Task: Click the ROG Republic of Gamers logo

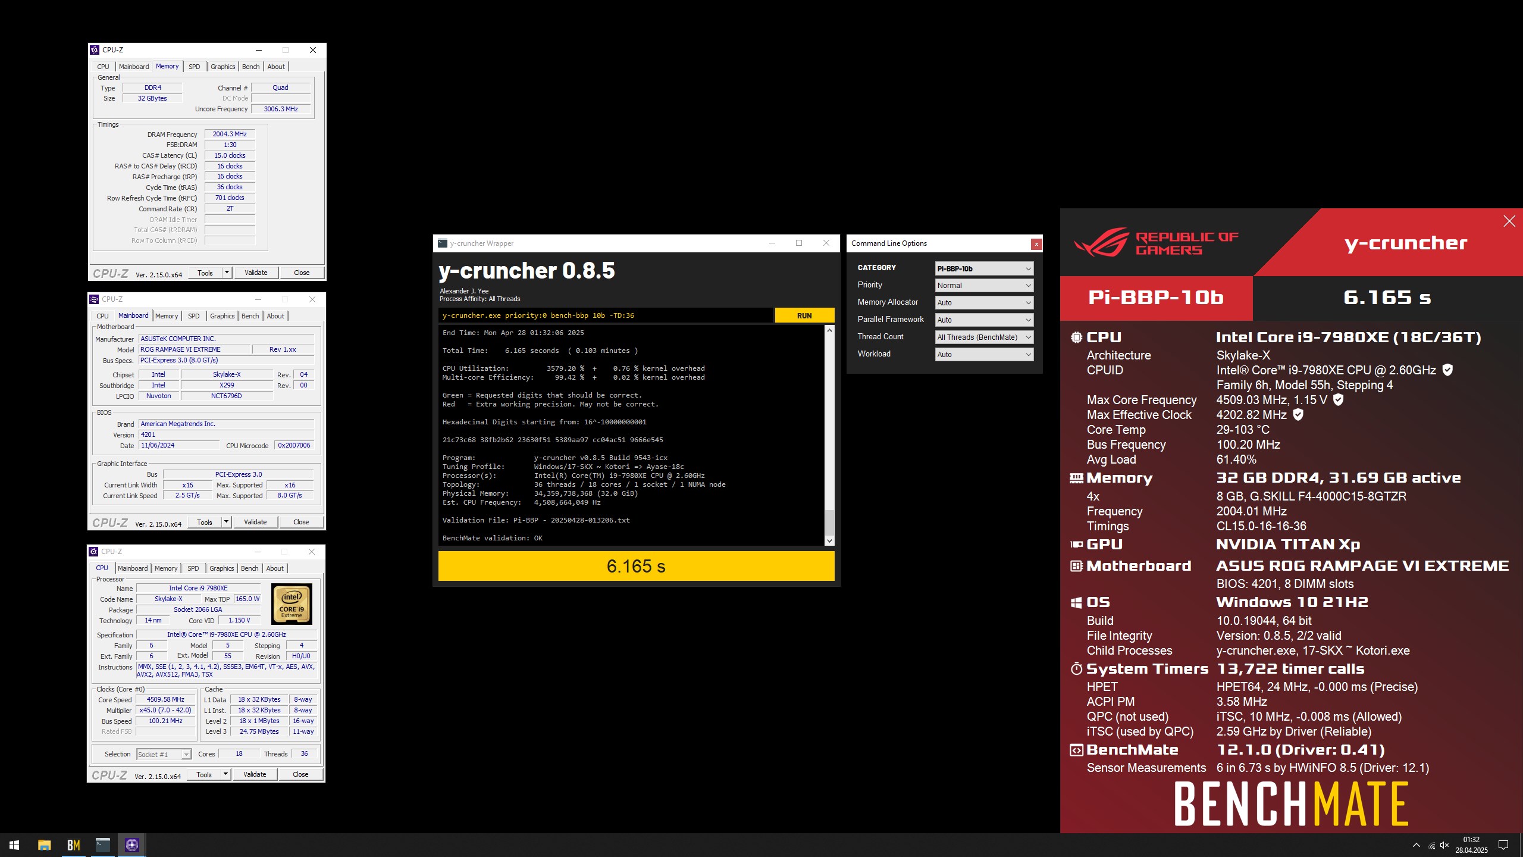Action: [1156, 243]
